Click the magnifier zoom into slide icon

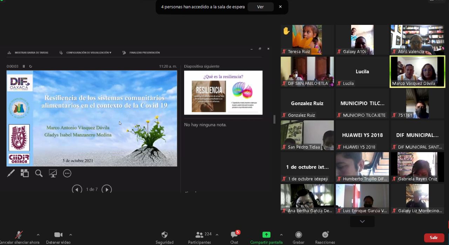click(x=39, y=173)
